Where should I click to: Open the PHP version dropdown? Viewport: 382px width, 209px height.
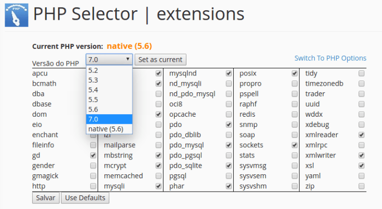(109, 59)
